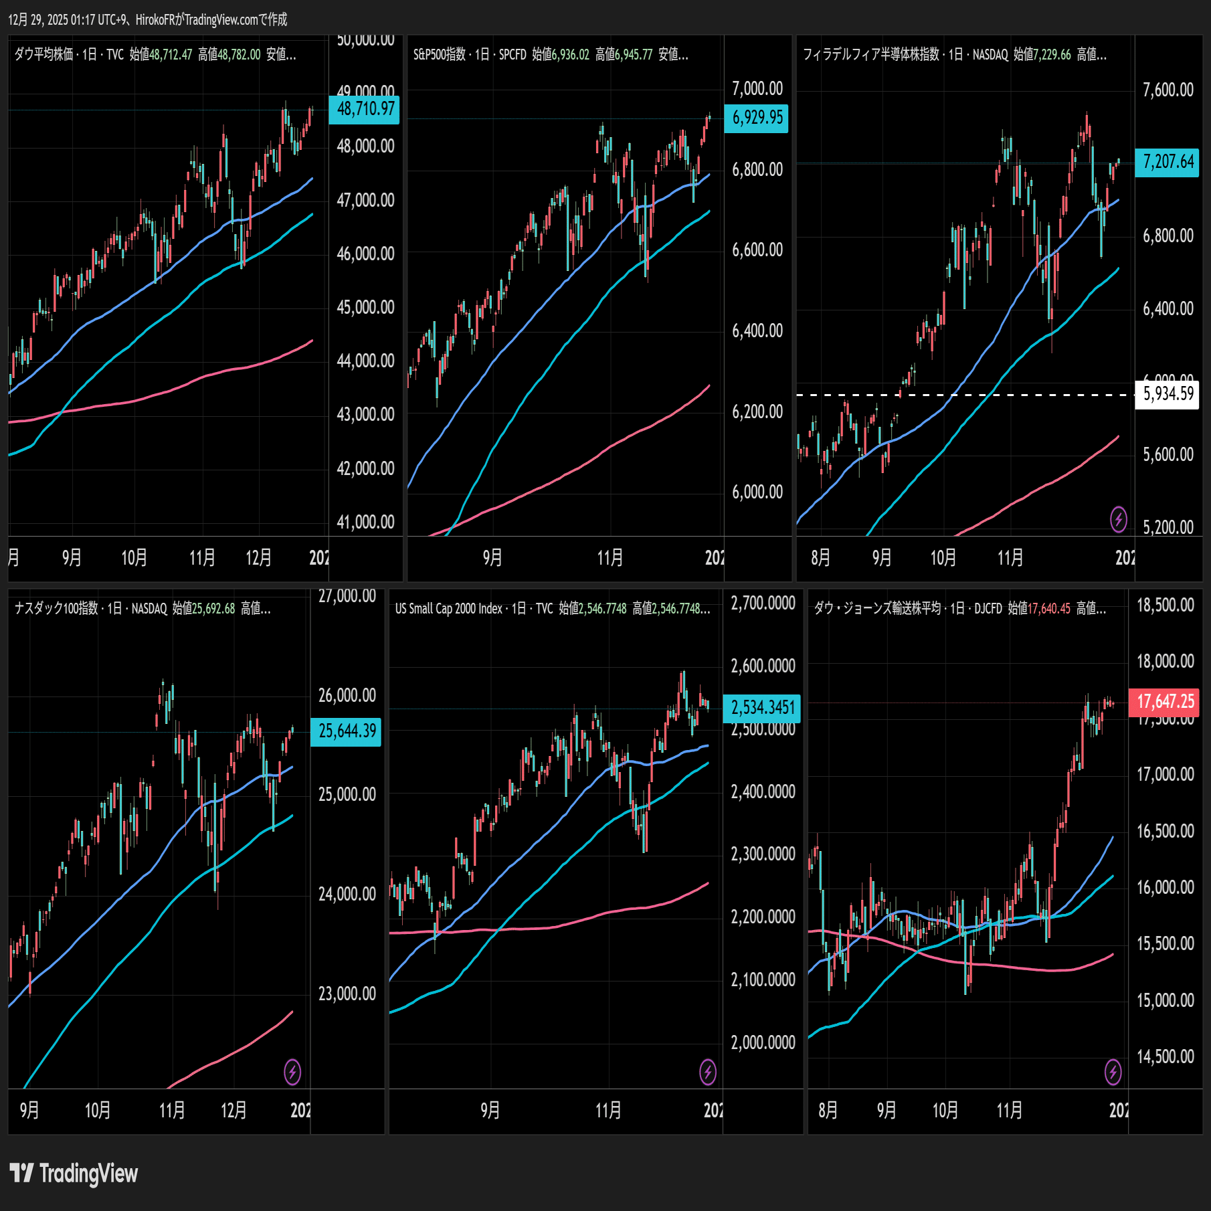Click the lightning icon in Dow Transportation chart
This screenshot has width=1211, height=1211.
(x=1113, y=1073)
